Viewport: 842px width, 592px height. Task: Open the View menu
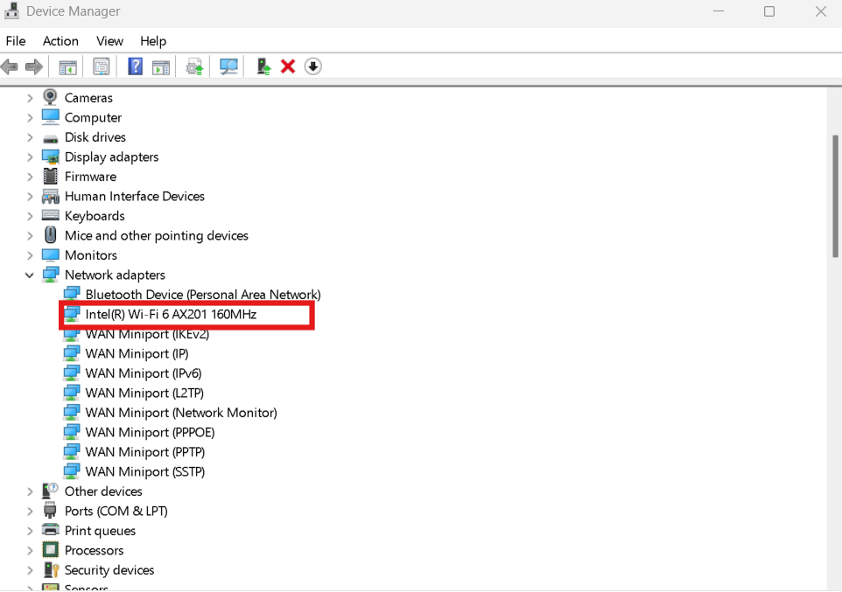[109, 41]
